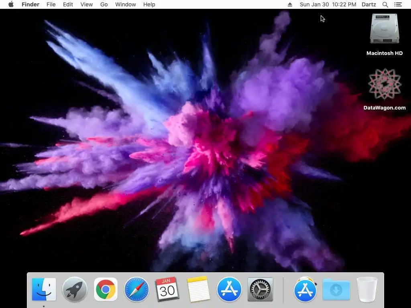The width and height of the screenshot is (411, 308).
Task: Open the Go menu
Action: pyautogui.click(x=104, y=4)
